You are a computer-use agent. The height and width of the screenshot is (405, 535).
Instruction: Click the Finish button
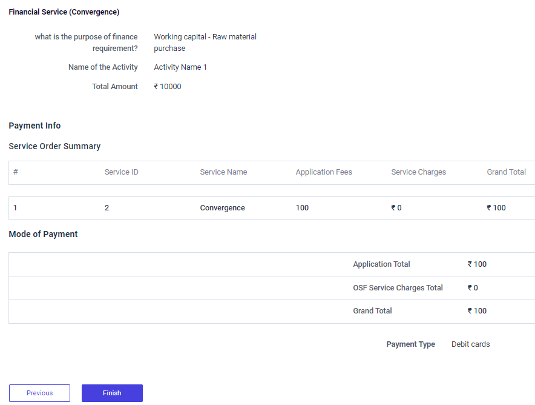(x=112, y=393)
